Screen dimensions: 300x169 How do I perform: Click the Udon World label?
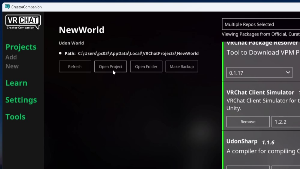click(71, 43)
